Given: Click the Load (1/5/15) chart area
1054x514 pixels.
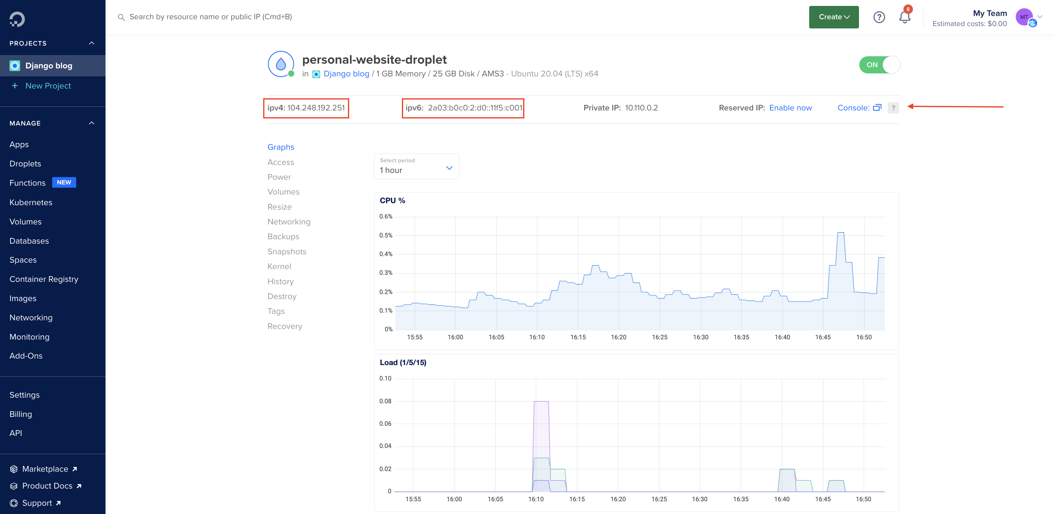Looking at the screenshot, I should (636, 433).
